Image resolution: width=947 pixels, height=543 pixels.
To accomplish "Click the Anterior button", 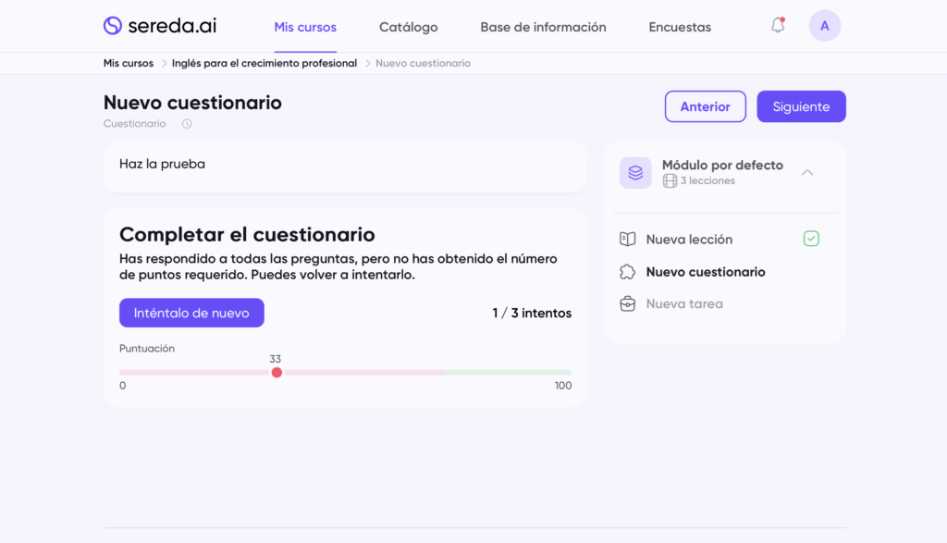I will 705,106.
